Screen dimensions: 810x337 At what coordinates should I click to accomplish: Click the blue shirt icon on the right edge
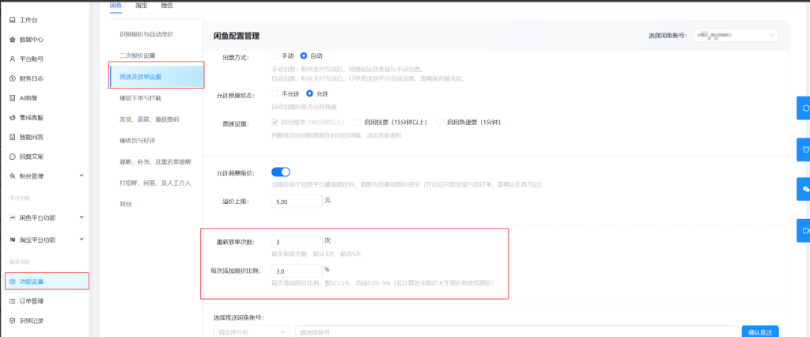coord(804,150)
